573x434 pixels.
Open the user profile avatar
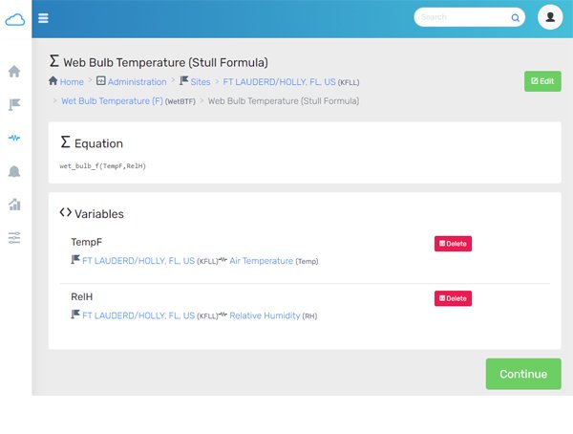[x=550, y=17]
